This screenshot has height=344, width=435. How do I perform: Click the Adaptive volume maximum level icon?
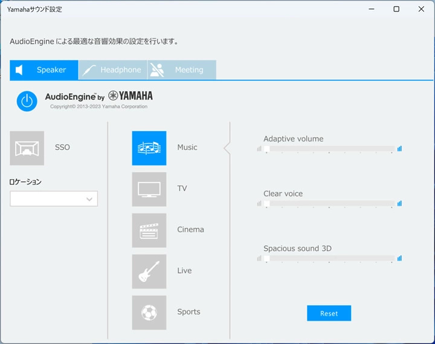399,149
